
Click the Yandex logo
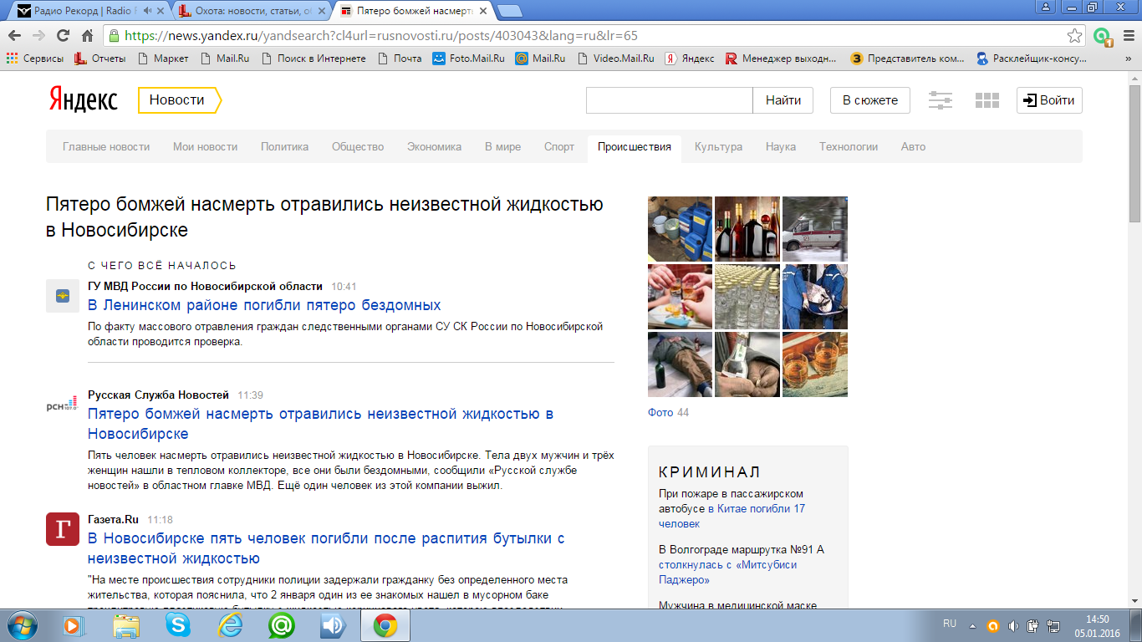pos(82,99)
